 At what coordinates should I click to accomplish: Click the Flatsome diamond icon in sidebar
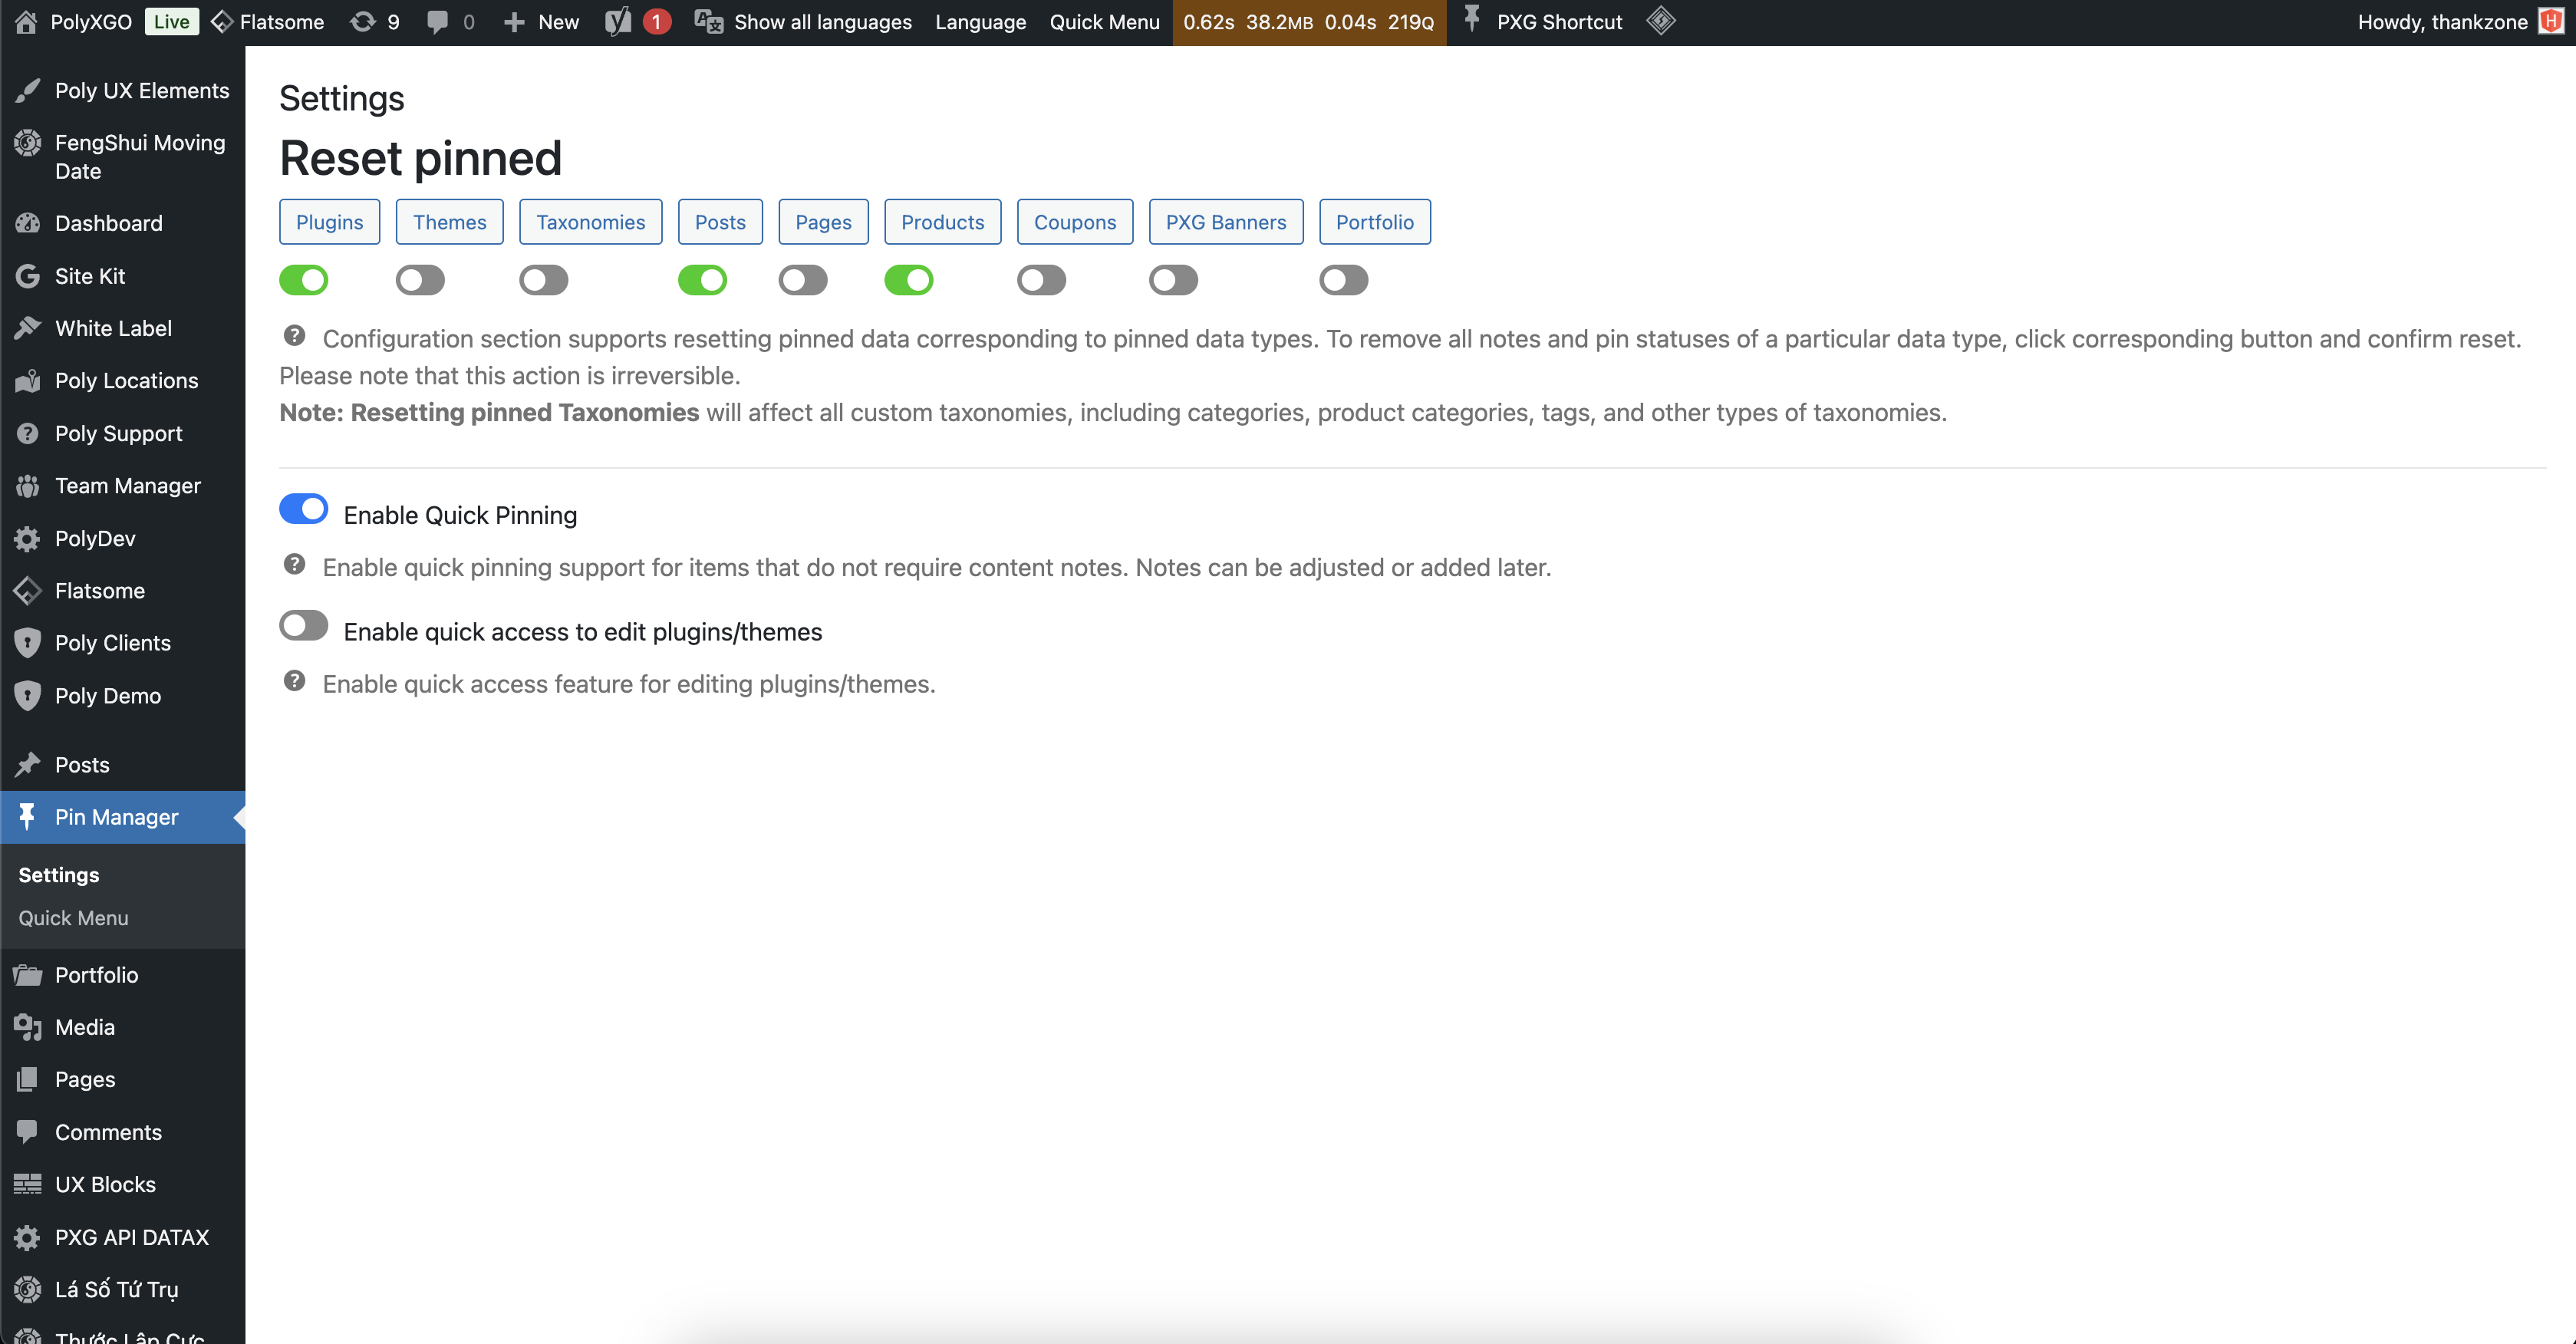(x=28, y=591)
